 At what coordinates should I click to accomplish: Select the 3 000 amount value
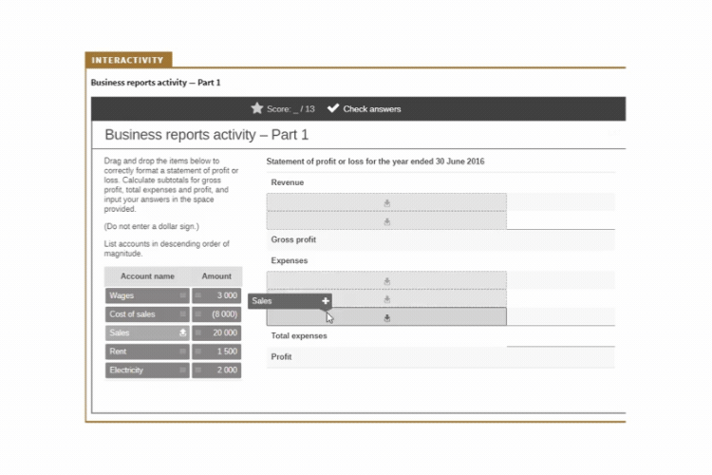pos(216,295)
